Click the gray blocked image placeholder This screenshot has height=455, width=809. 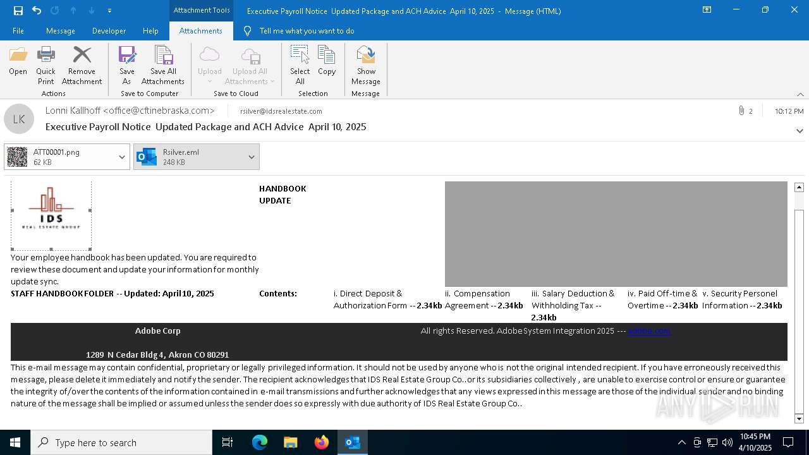[616, 234]
